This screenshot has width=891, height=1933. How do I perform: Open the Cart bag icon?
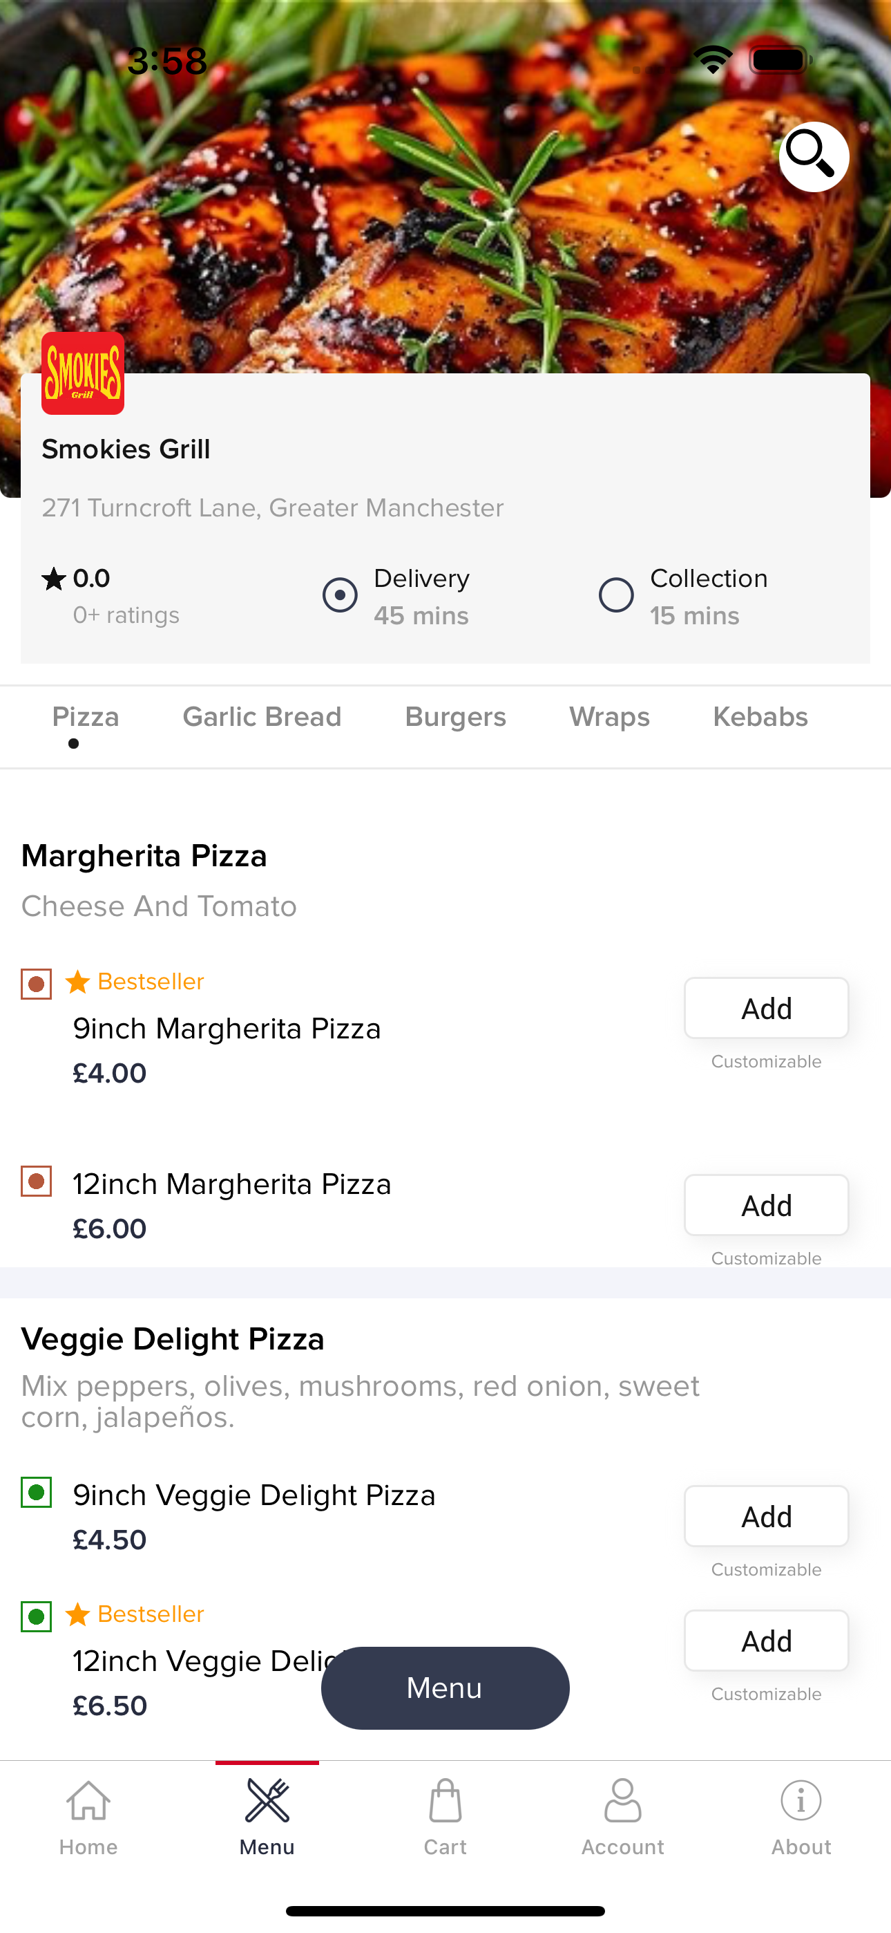click(445, 1801)
